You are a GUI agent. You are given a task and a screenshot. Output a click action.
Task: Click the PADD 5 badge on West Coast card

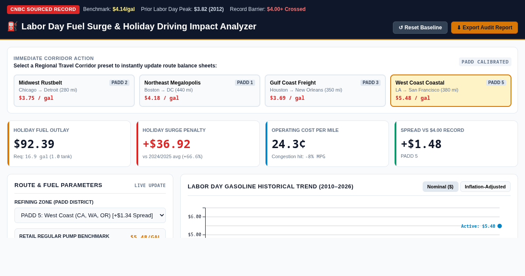coord(496,83)
